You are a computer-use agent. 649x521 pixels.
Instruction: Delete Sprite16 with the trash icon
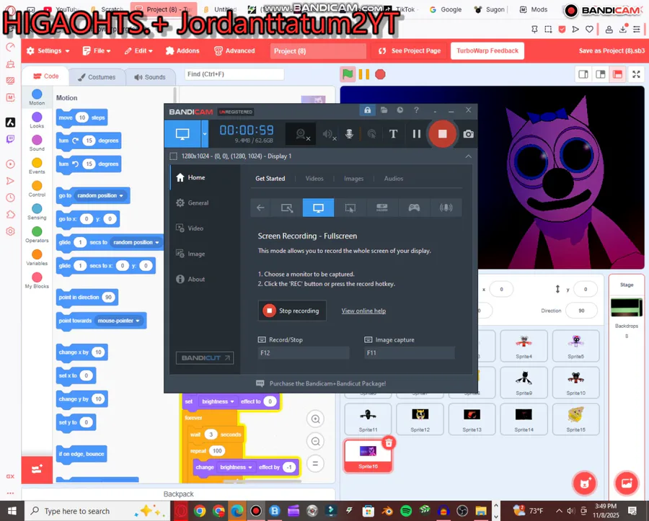(388, 443)
